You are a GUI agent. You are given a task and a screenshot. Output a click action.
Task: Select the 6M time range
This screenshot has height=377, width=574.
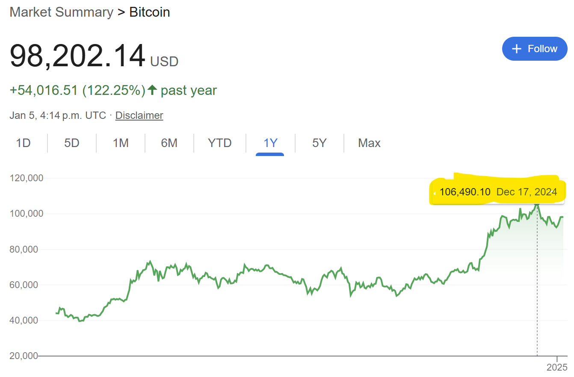click(169, 143)
